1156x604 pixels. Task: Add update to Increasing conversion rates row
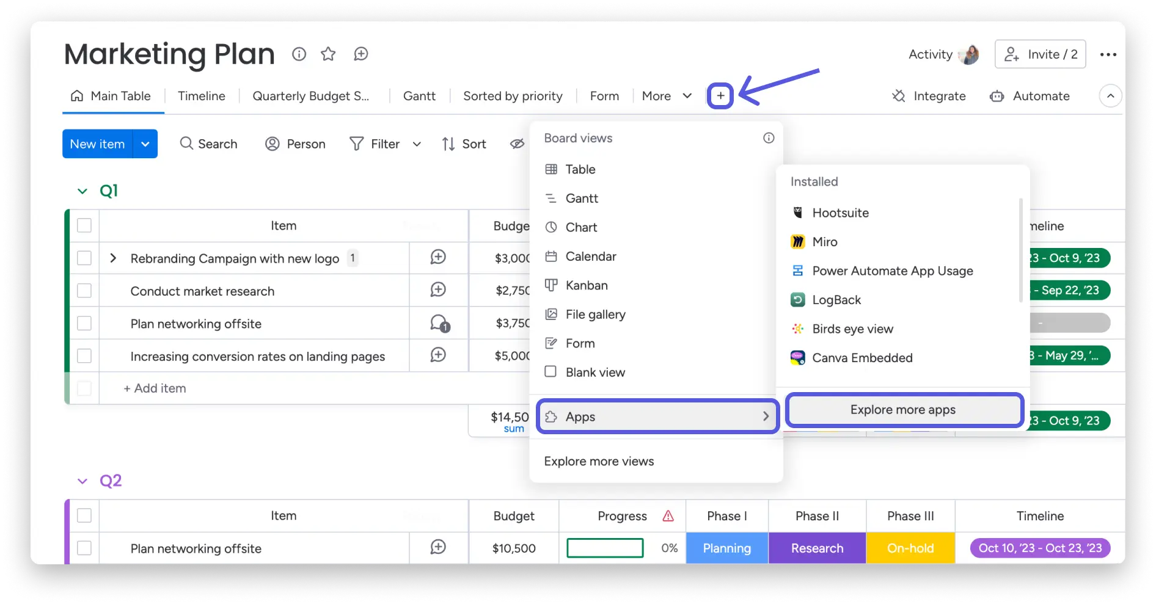tap(438, 355)
